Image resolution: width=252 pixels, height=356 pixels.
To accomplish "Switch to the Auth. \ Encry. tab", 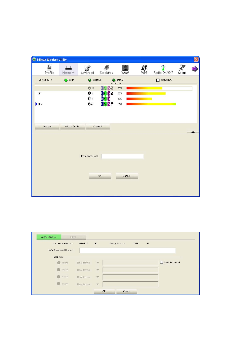I will click(49, 237).
